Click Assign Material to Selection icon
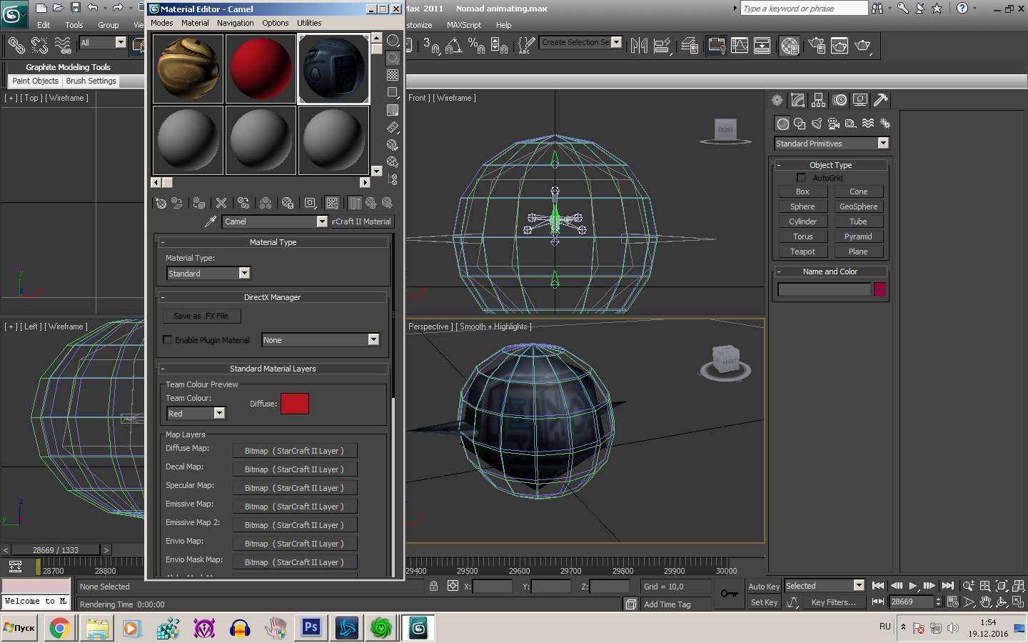The image size is (1028, 643). (x=199, y=203)
